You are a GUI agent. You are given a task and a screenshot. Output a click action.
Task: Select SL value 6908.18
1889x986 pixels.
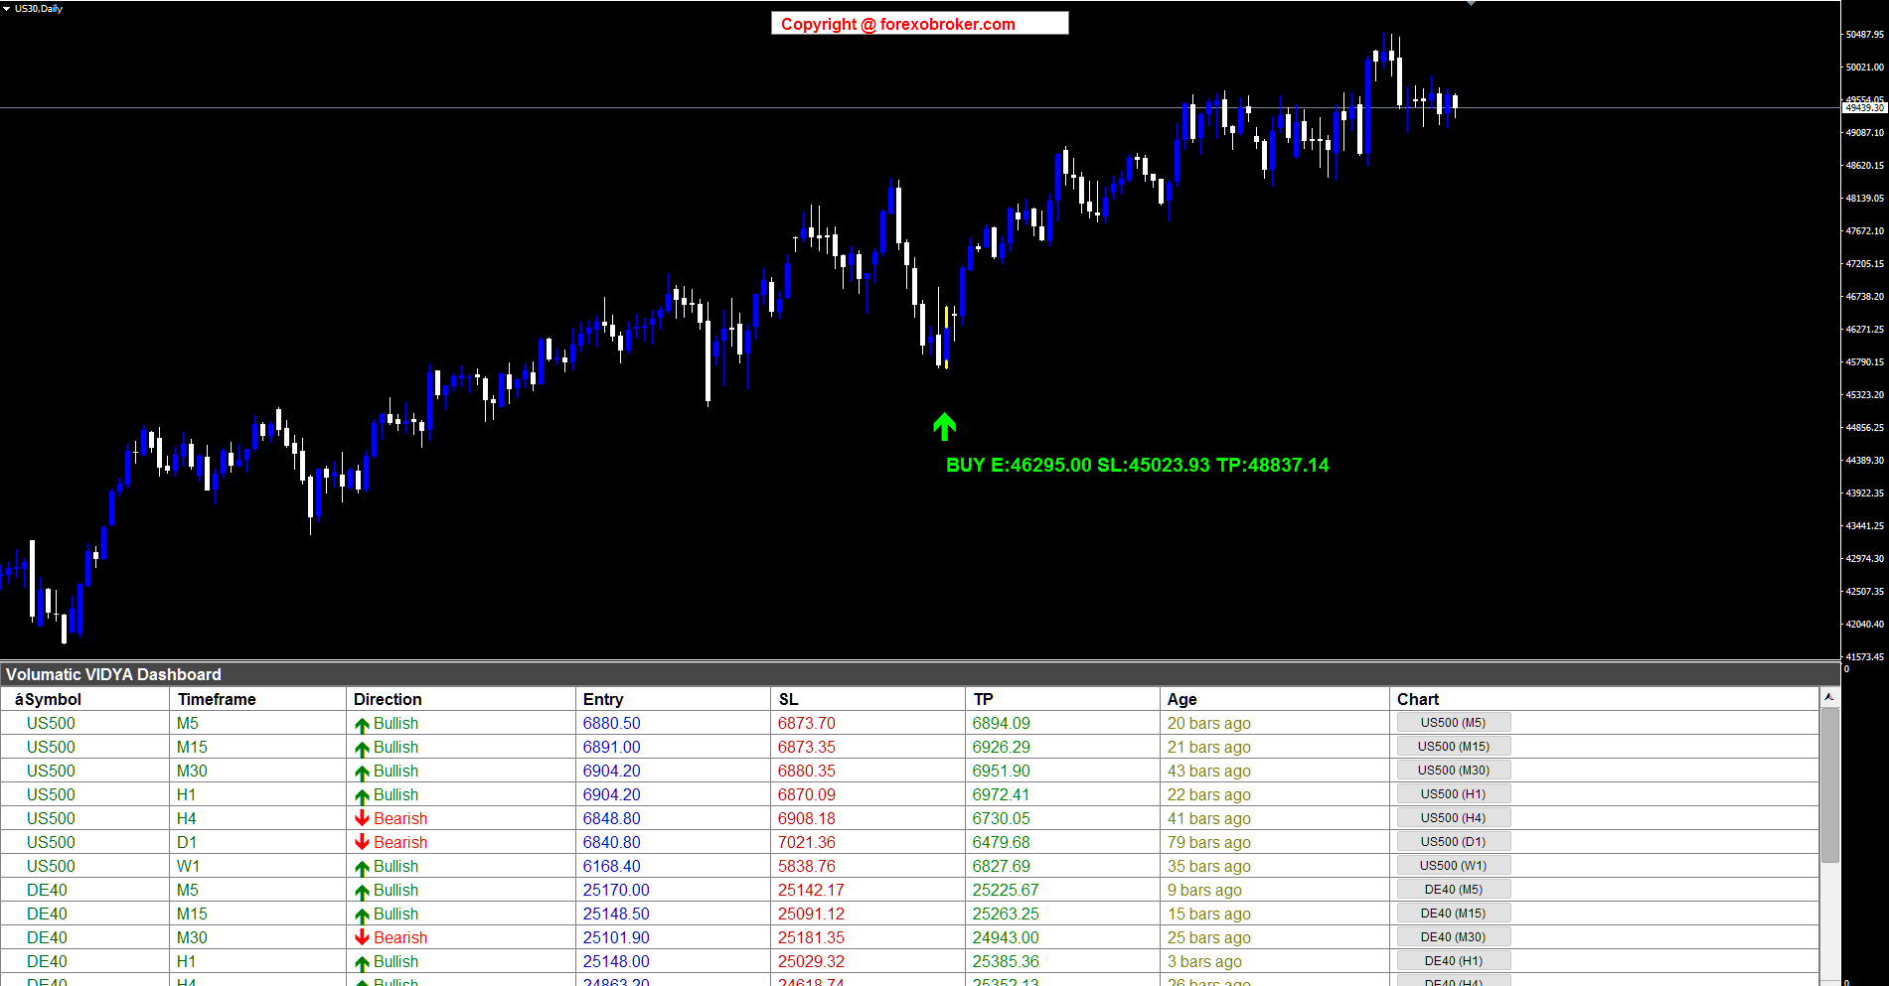click(806, 818)
